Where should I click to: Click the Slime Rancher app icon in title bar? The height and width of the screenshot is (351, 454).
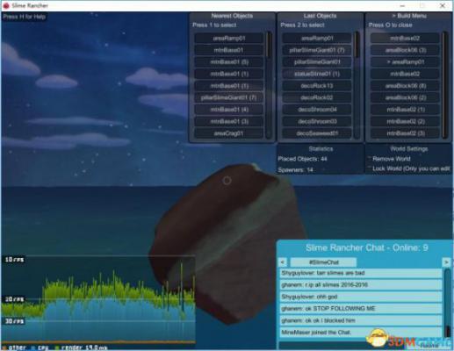6,5
